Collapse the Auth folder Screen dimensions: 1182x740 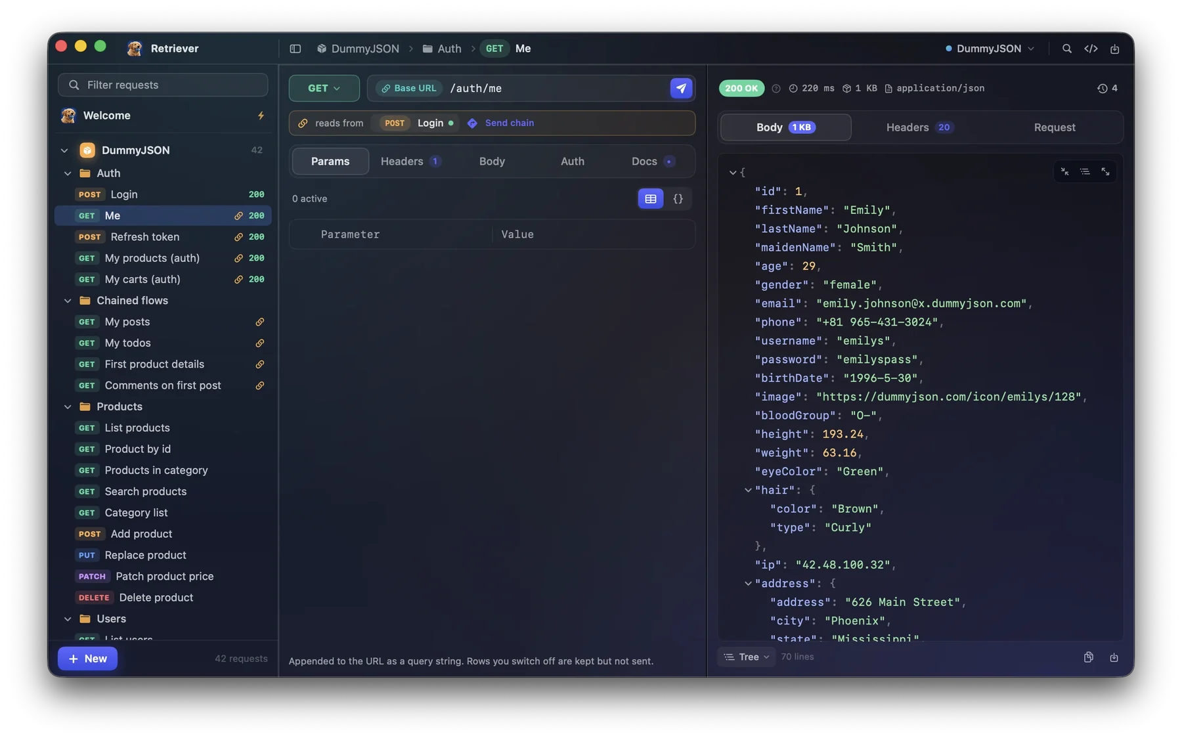click(x=68, y=173)
